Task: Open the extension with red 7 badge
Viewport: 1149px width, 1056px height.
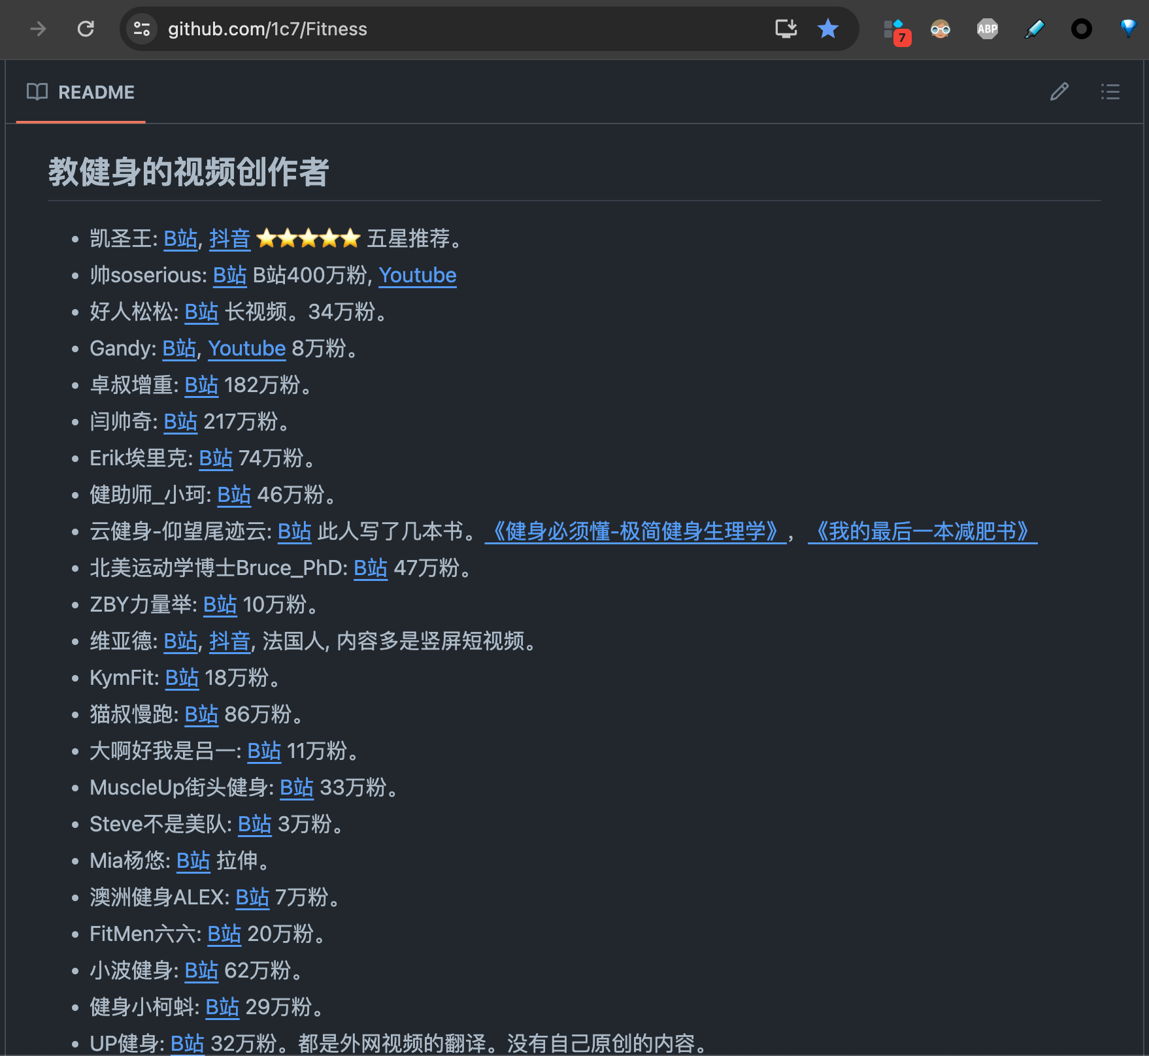Action: click(896, 30)
